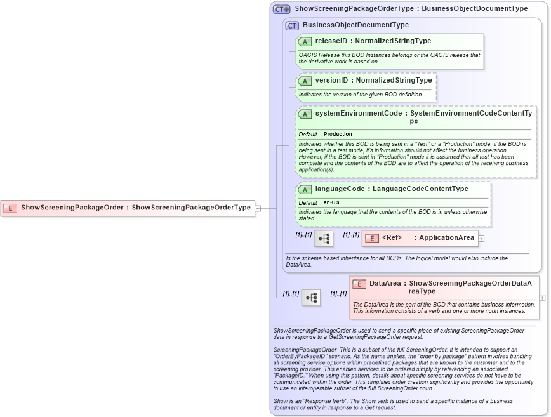The width and height of the screenshot is (551, 417).
Task: Click the lower sequence compositor symbol
Action: tap(312, 297)
